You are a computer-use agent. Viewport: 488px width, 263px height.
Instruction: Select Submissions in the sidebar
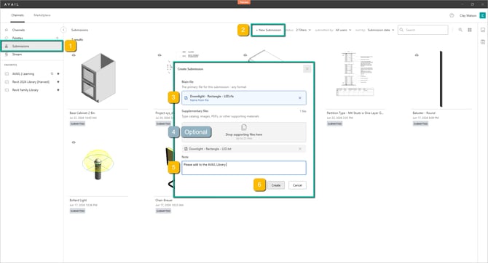click(32, 46)
